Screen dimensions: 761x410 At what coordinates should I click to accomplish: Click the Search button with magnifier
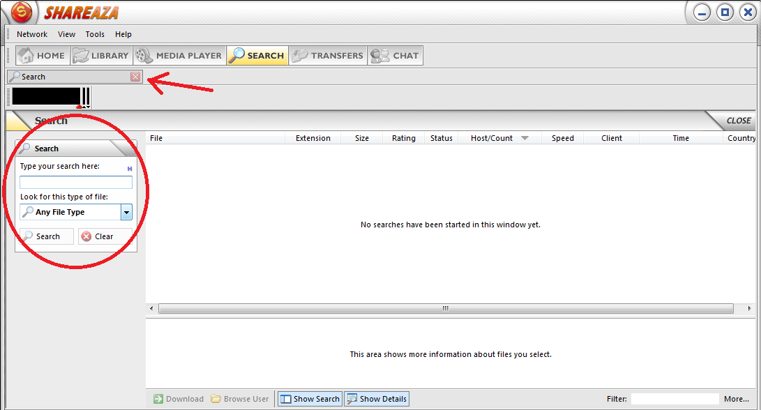point(47,236)
